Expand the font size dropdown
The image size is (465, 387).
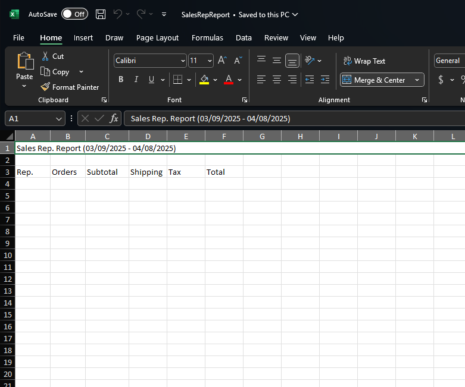click(x=210, y=61)
